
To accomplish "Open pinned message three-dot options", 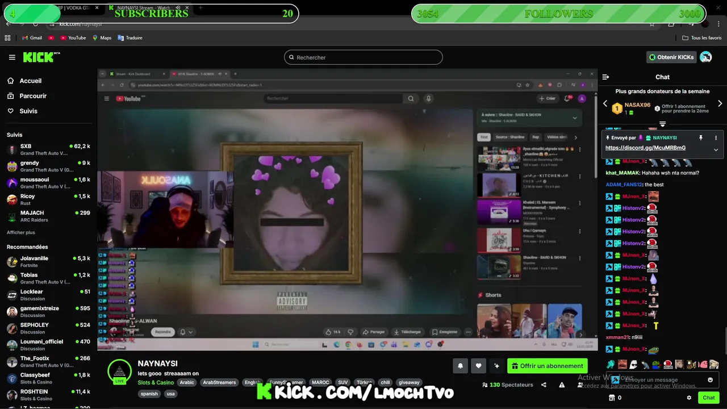I will coord(716,137).
